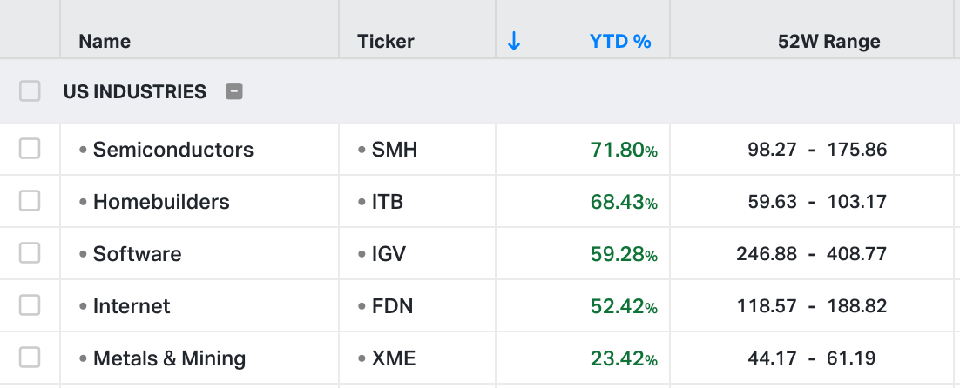Open the Internet industry row
Viewport: 960px width, 388px height.
pos(132,306)
